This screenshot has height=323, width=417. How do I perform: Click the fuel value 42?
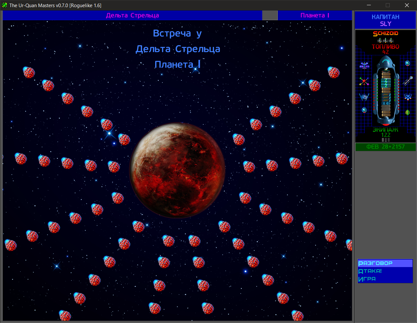(386, 52)
